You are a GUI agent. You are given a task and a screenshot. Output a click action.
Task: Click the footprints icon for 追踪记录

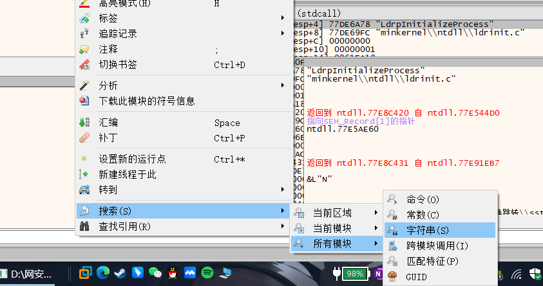coord(84,33)
